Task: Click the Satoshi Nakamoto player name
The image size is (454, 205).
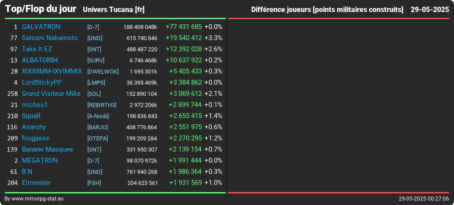Action: tap(50, 38)
